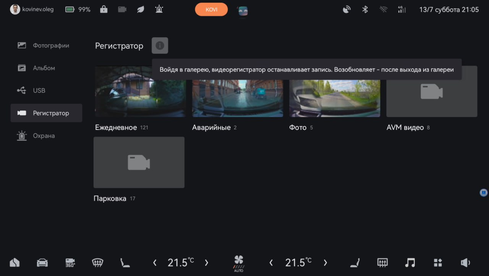Toggle the rear window defrost icon
The width and height of the screenshot is (489, 276).
(382, 263)
